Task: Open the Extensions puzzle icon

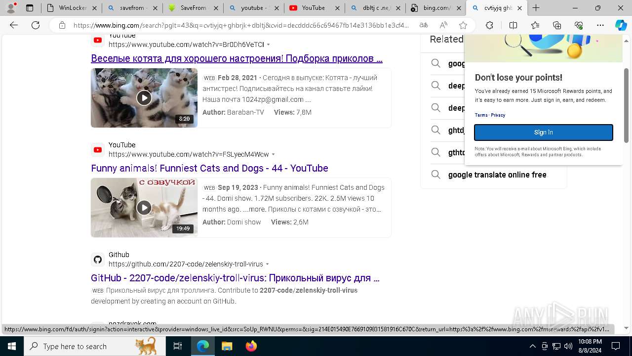Action: pos(489,25)
